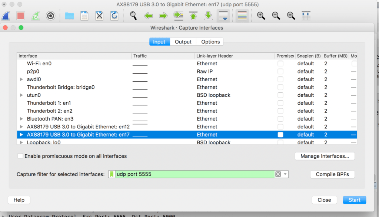
Task: Switch to the Options tab
Action: tap(210, 42)
